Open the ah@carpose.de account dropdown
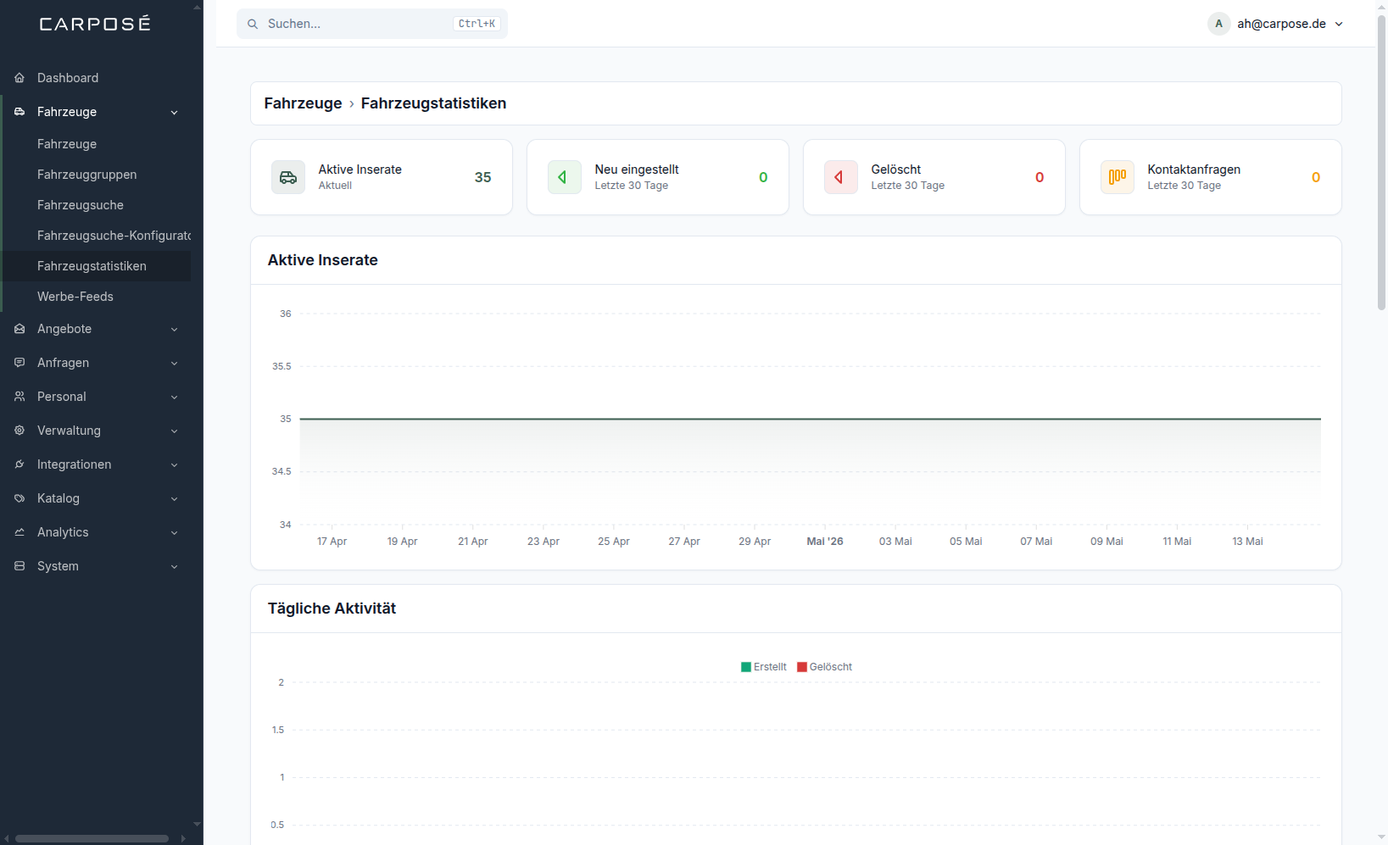This screenshot has width=1388, height=845. [1277, 24]
